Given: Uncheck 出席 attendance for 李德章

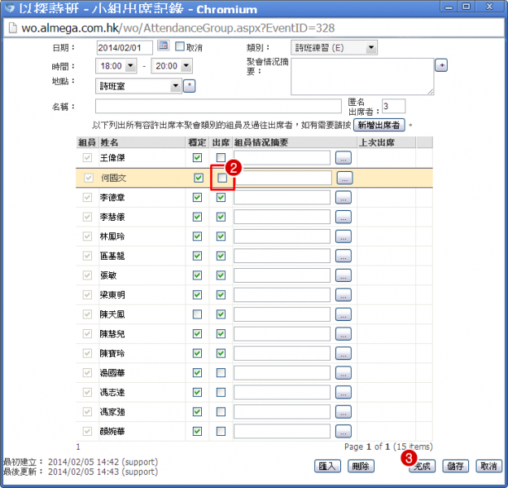Looking at the screenshot, I should point(221,197).
